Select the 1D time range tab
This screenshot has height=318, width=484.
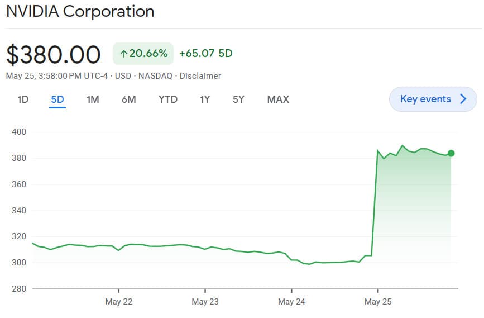[x=23, y=99]
